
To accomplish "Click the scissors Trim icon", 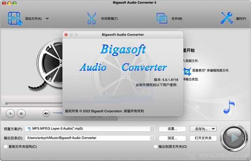I will pyautogui.click(x=92, y=18).
